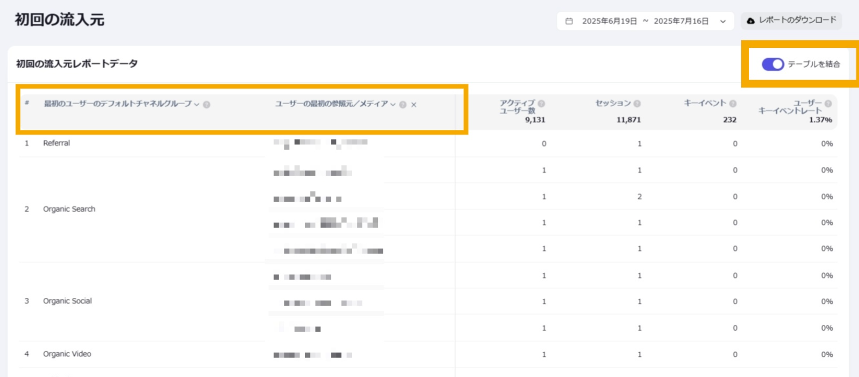This screenshot has height=377, width=859.
Task: Click the calendar icon in date picker
Action: click(569, 21)
